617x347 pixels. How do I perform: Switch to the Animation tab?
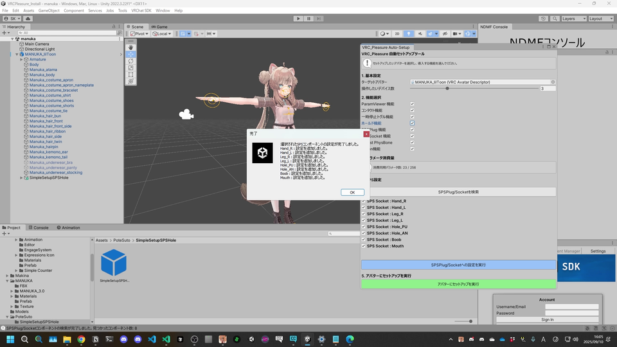click(69, 227)
